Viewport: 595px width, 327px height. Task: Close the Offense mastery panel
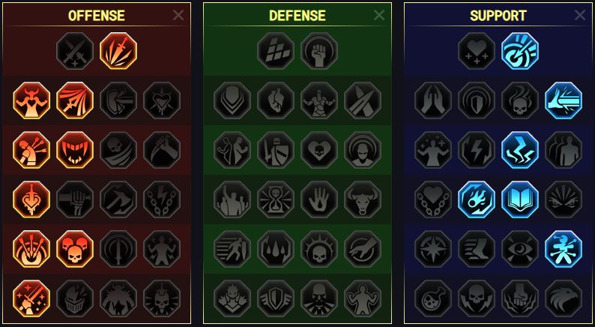click(x=178, y=15)
